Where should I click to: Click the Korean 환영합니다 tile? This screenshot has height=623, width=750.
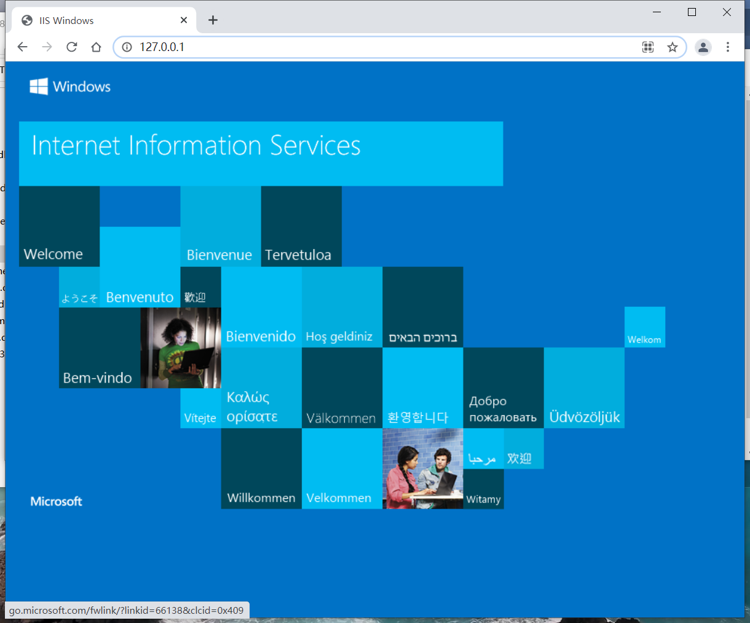tap(423, 388)
